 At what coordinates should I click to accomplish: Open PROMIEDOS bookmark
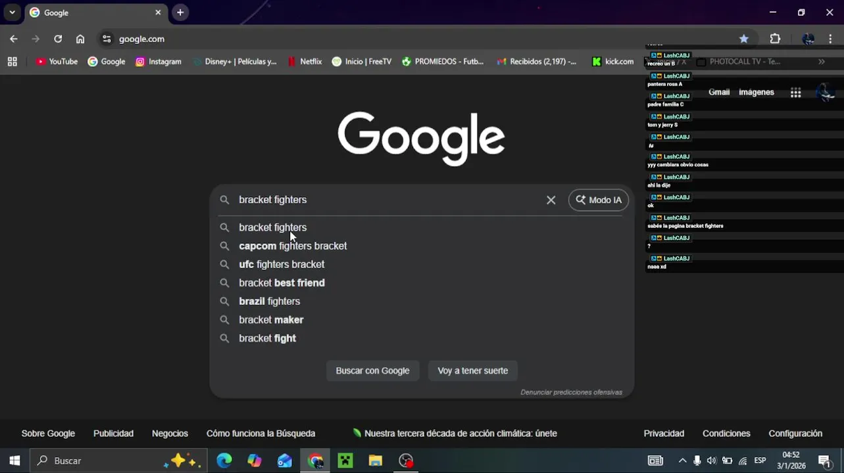tap(443, 62)
